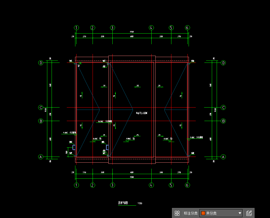Click the 标注分类 label
The image size is (270, 218).
tap(191, 213)
